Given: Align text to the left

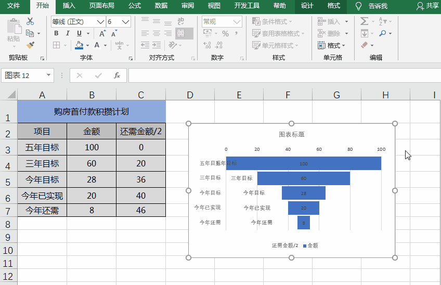Looking at the screenshot, I should (145, 33).
